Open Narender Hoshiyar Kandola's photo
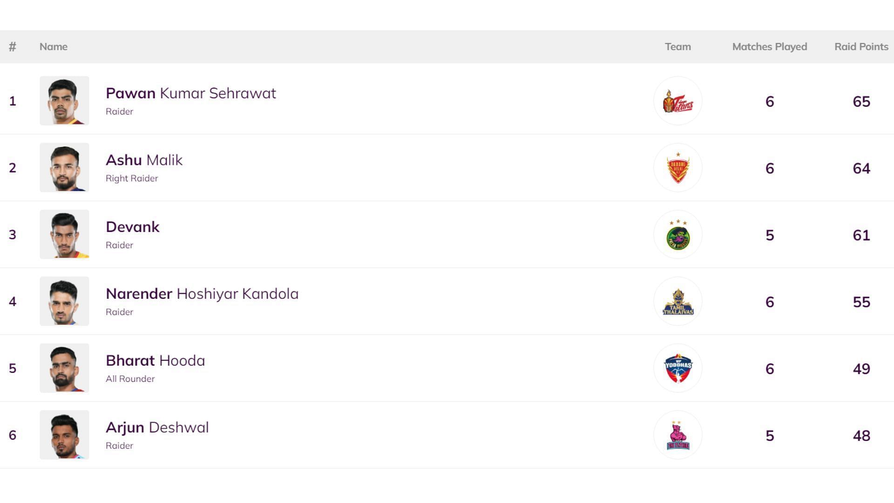Viewport: 894px width, 503px height. (x=64, y=301)
